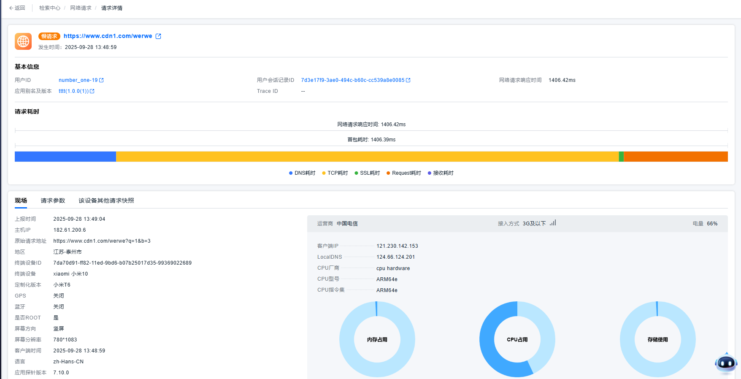The width and height of the screenshot is (741, 379).
Task: Open the 检索中心 breadcrumb link
Action: [x=50, y=8]
